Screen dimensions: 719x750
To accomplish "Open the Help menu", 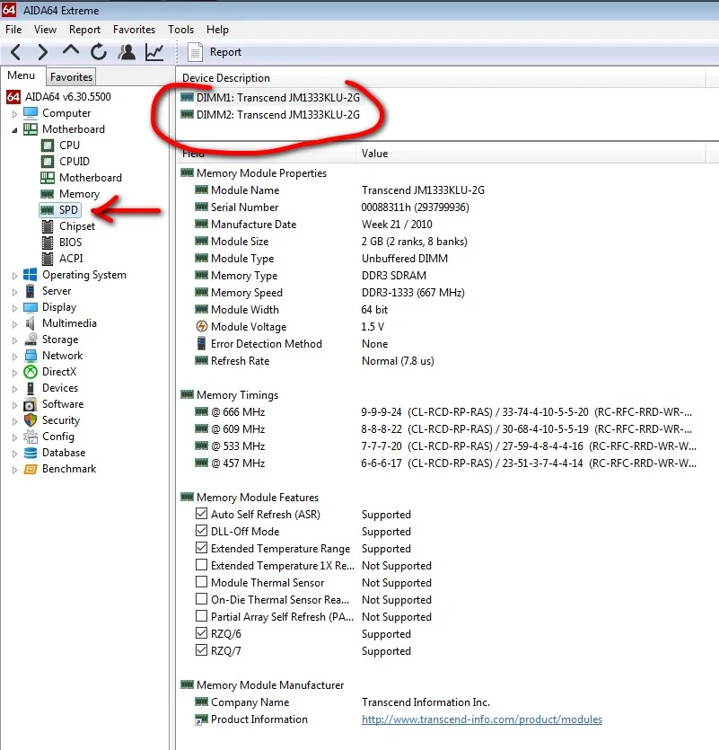I will coord(217,30).
